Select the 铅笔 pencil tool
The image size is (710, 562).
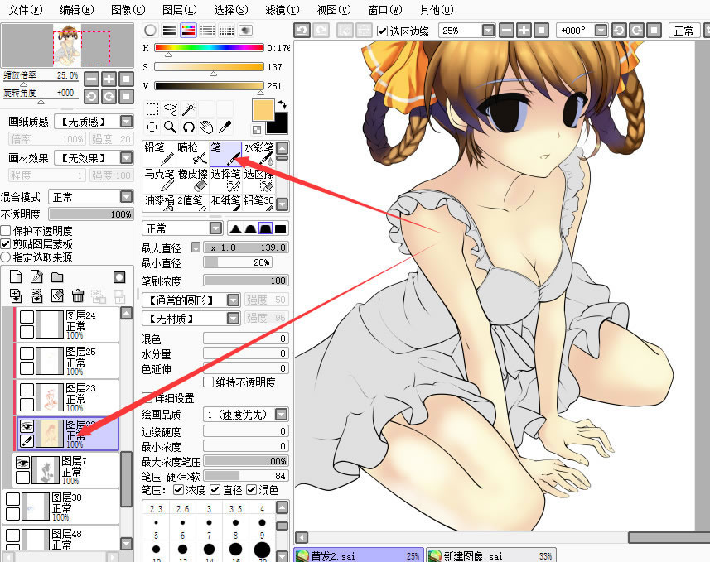tap(159, 153)
